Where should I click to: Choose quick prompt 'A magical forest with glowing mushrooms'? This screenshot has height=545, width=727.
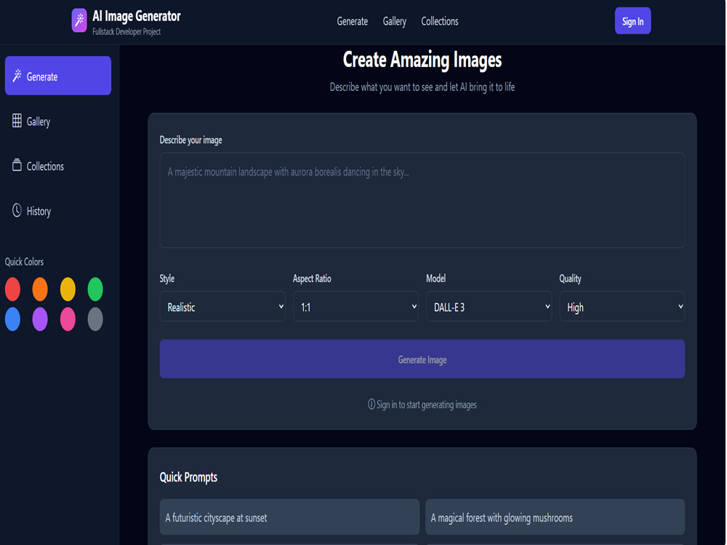[555, 517]
